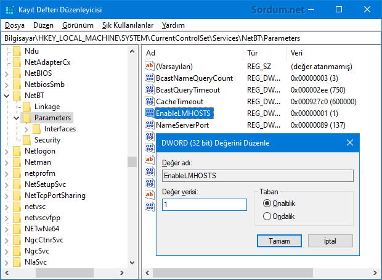Expand the NetSetupSvc tree node
Image resolution: width=382 pixels, height=280 pixels.
(x=7, y=185)
